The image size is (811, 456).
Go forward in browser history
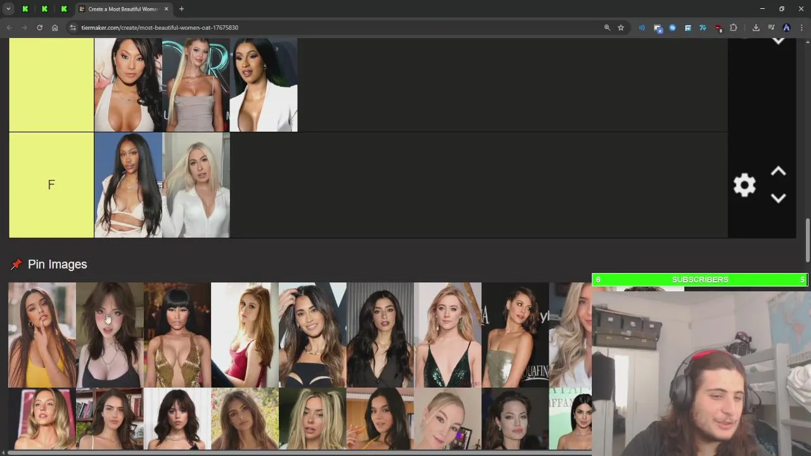pyautogui.click(x=24, y=28)
